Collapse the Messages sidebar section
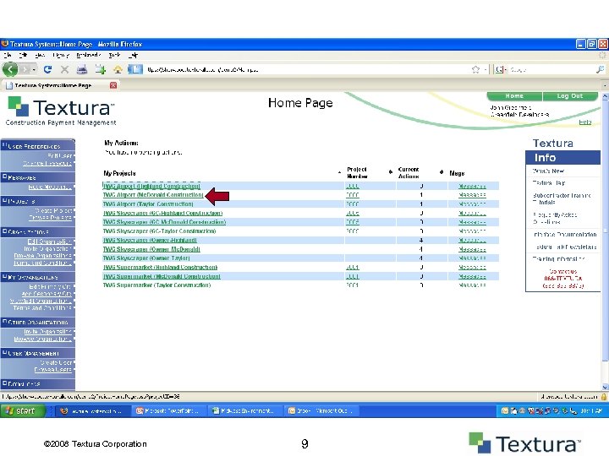The image size is (609, 456). [5, 176]
